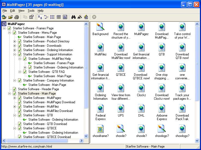Screen dimensions: 201x150
Task: Collapse the MultiFilez Help tree node
Action: [20, 59]
